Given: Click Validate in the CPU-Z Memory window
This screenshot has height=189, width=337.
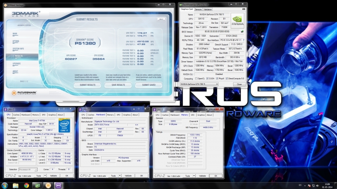Looking at the screenshot, I should (x=202, y=176).
